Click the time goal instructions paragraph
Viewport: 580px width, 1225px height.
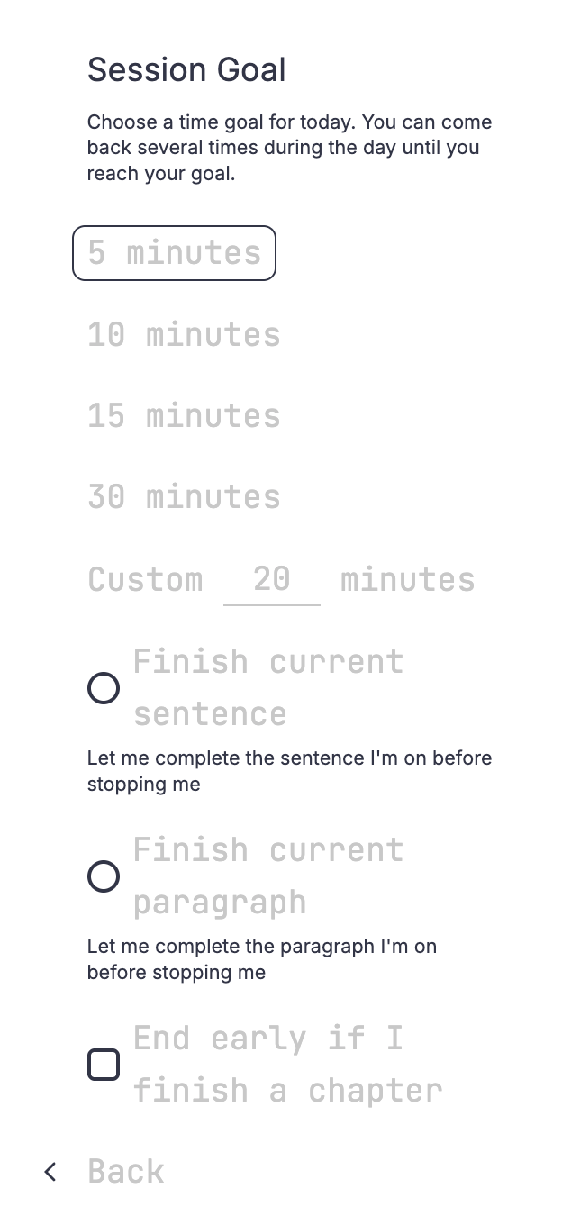click(x=289, y=147)
